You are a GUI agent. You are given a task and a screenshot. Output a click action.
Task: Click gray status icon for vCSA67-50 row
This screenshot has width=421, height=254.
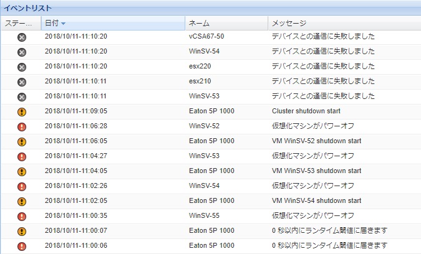point(22,37)
